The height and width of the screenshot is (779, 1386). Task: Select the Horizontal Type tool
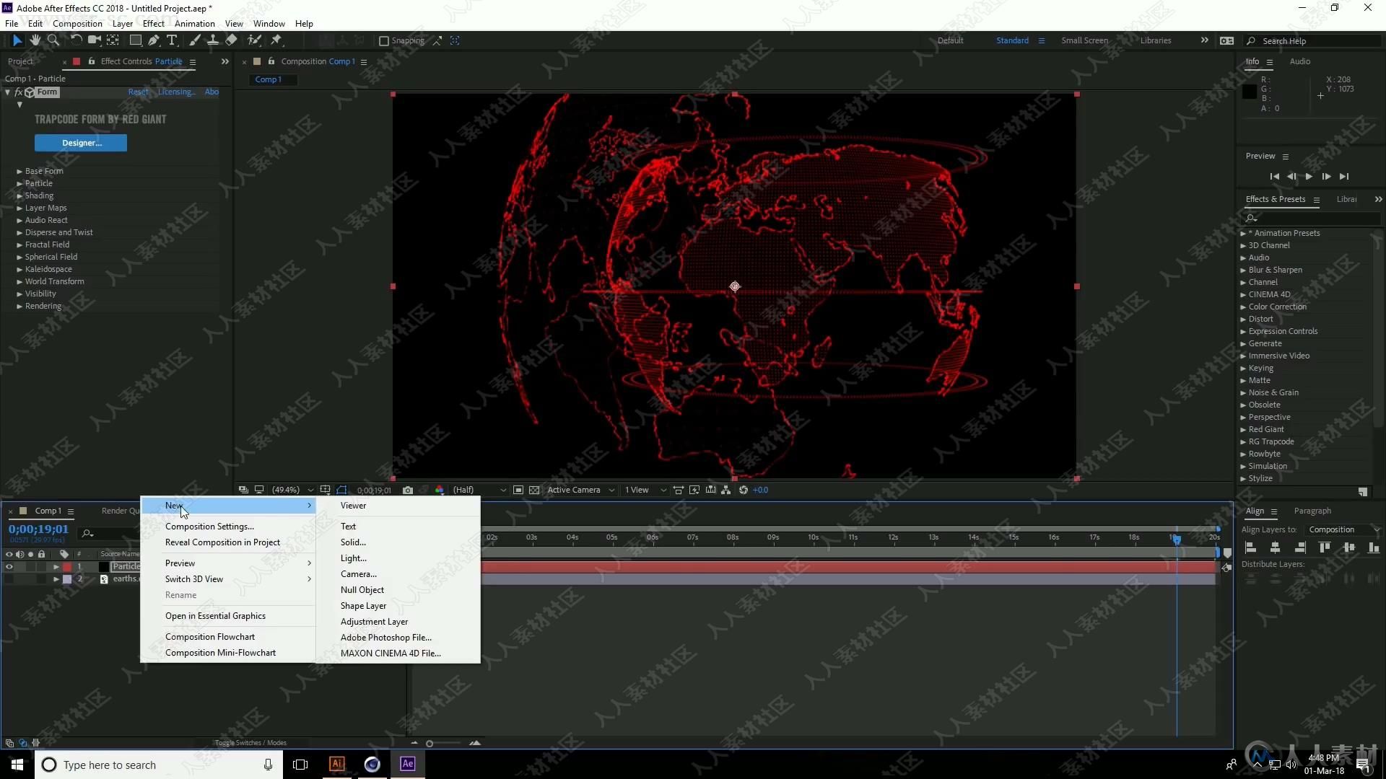pos(172,40)
